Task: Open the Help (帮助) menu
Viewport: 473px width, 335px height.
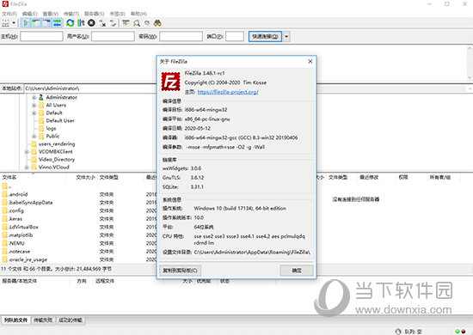Action: click(x=138, y=14)
